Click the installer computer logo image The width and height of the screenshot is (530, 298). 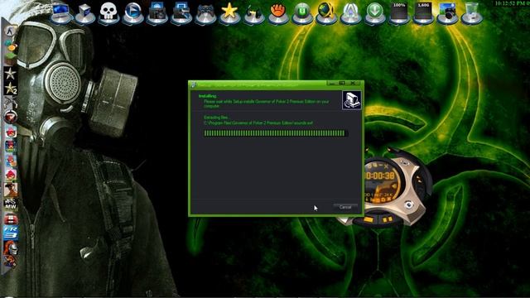352,100
